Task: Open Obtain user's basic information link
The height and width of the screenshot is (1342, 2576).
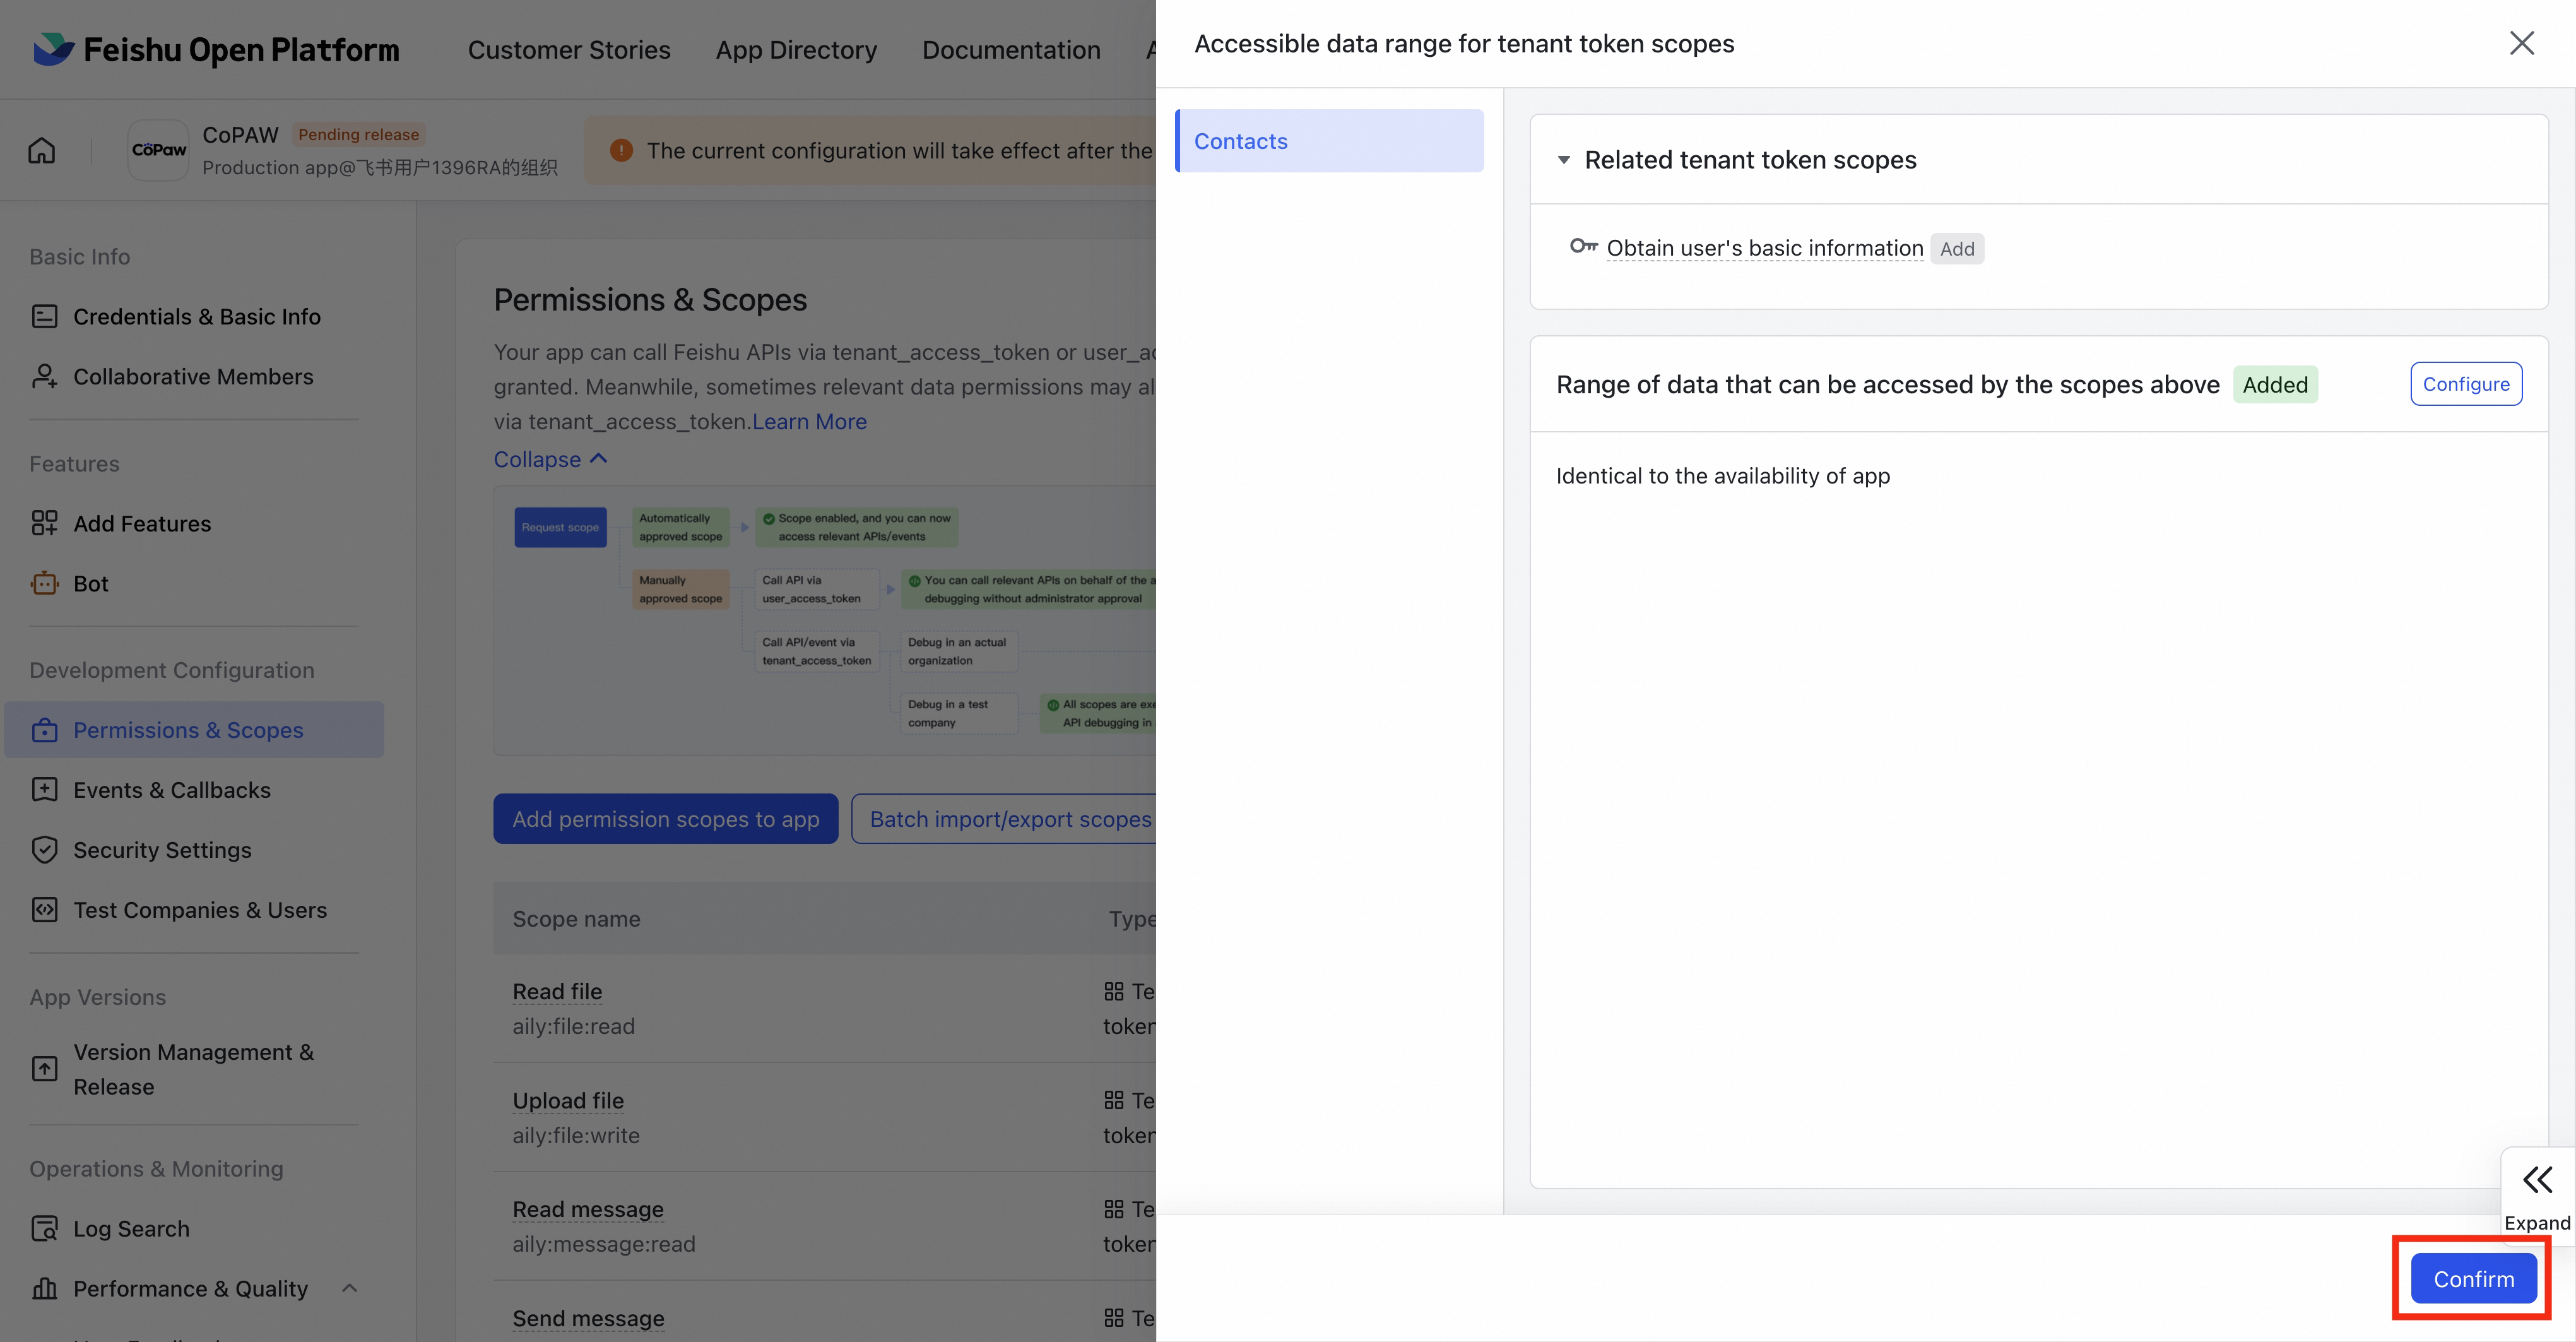Action: [x=1764, y=248]
